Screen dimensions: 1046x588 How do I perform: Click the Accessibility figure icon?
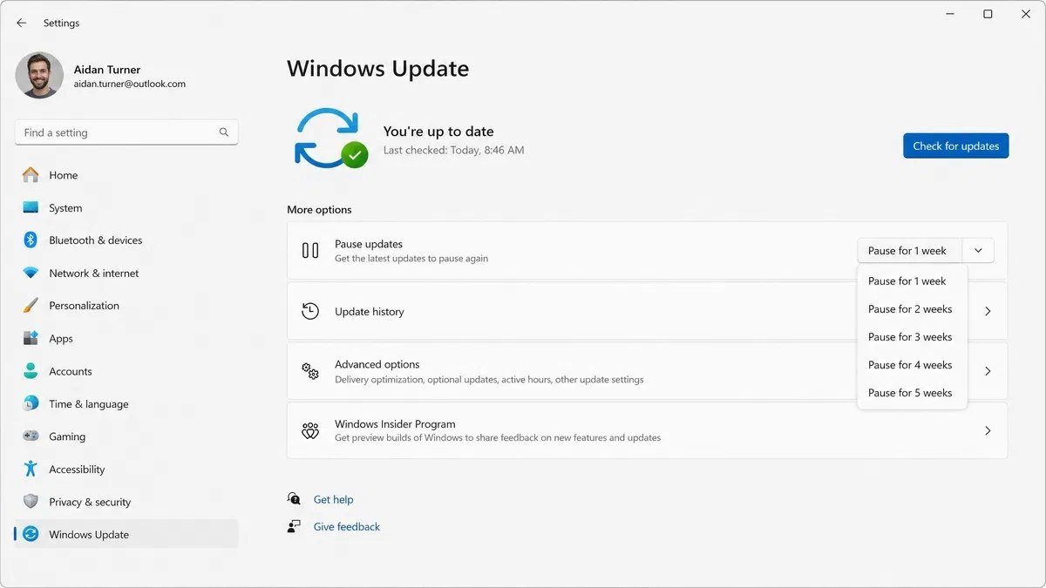[31, 470]
